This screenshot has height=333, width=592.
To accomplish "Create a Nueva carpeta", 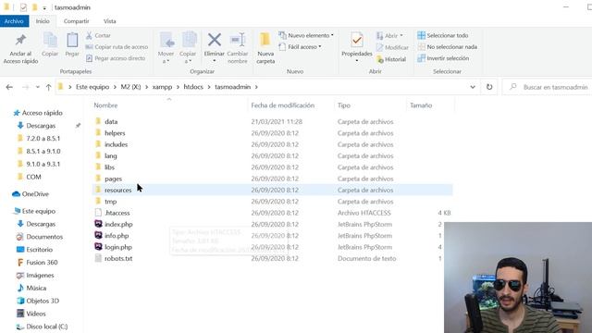I will 265,48.
